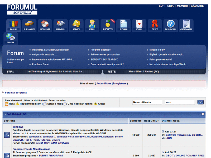Screen dimensions: 211x158
Task: Open the SUBMIT PROGRAMS link
Action: (x=51, y=156)
